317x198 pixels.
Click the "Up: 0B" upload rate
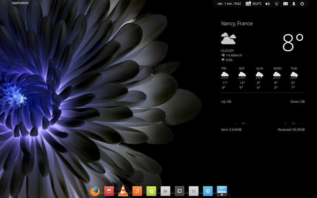point(226,102)
